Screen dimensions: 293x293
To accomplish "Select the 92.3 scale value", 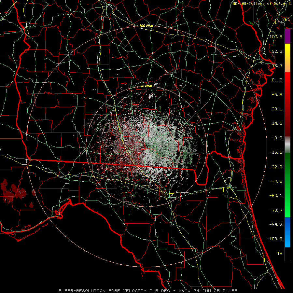I will [x=277, y=51].
